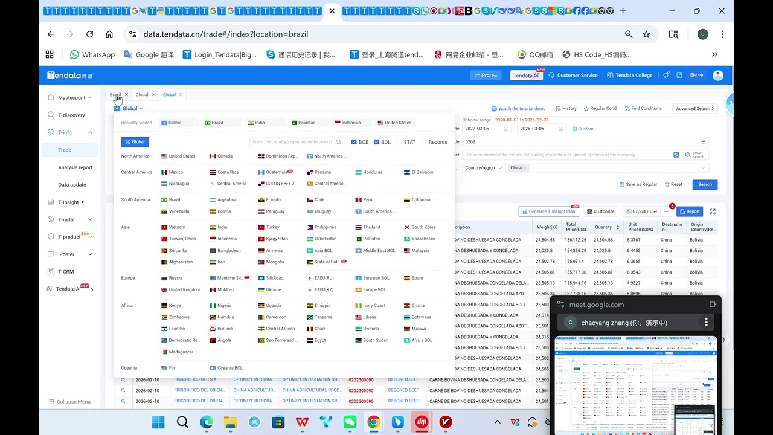
Task: Enable the STAT checkbox
Action: click(x=399, y=142)
